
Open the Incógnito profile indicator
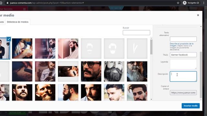191,3
